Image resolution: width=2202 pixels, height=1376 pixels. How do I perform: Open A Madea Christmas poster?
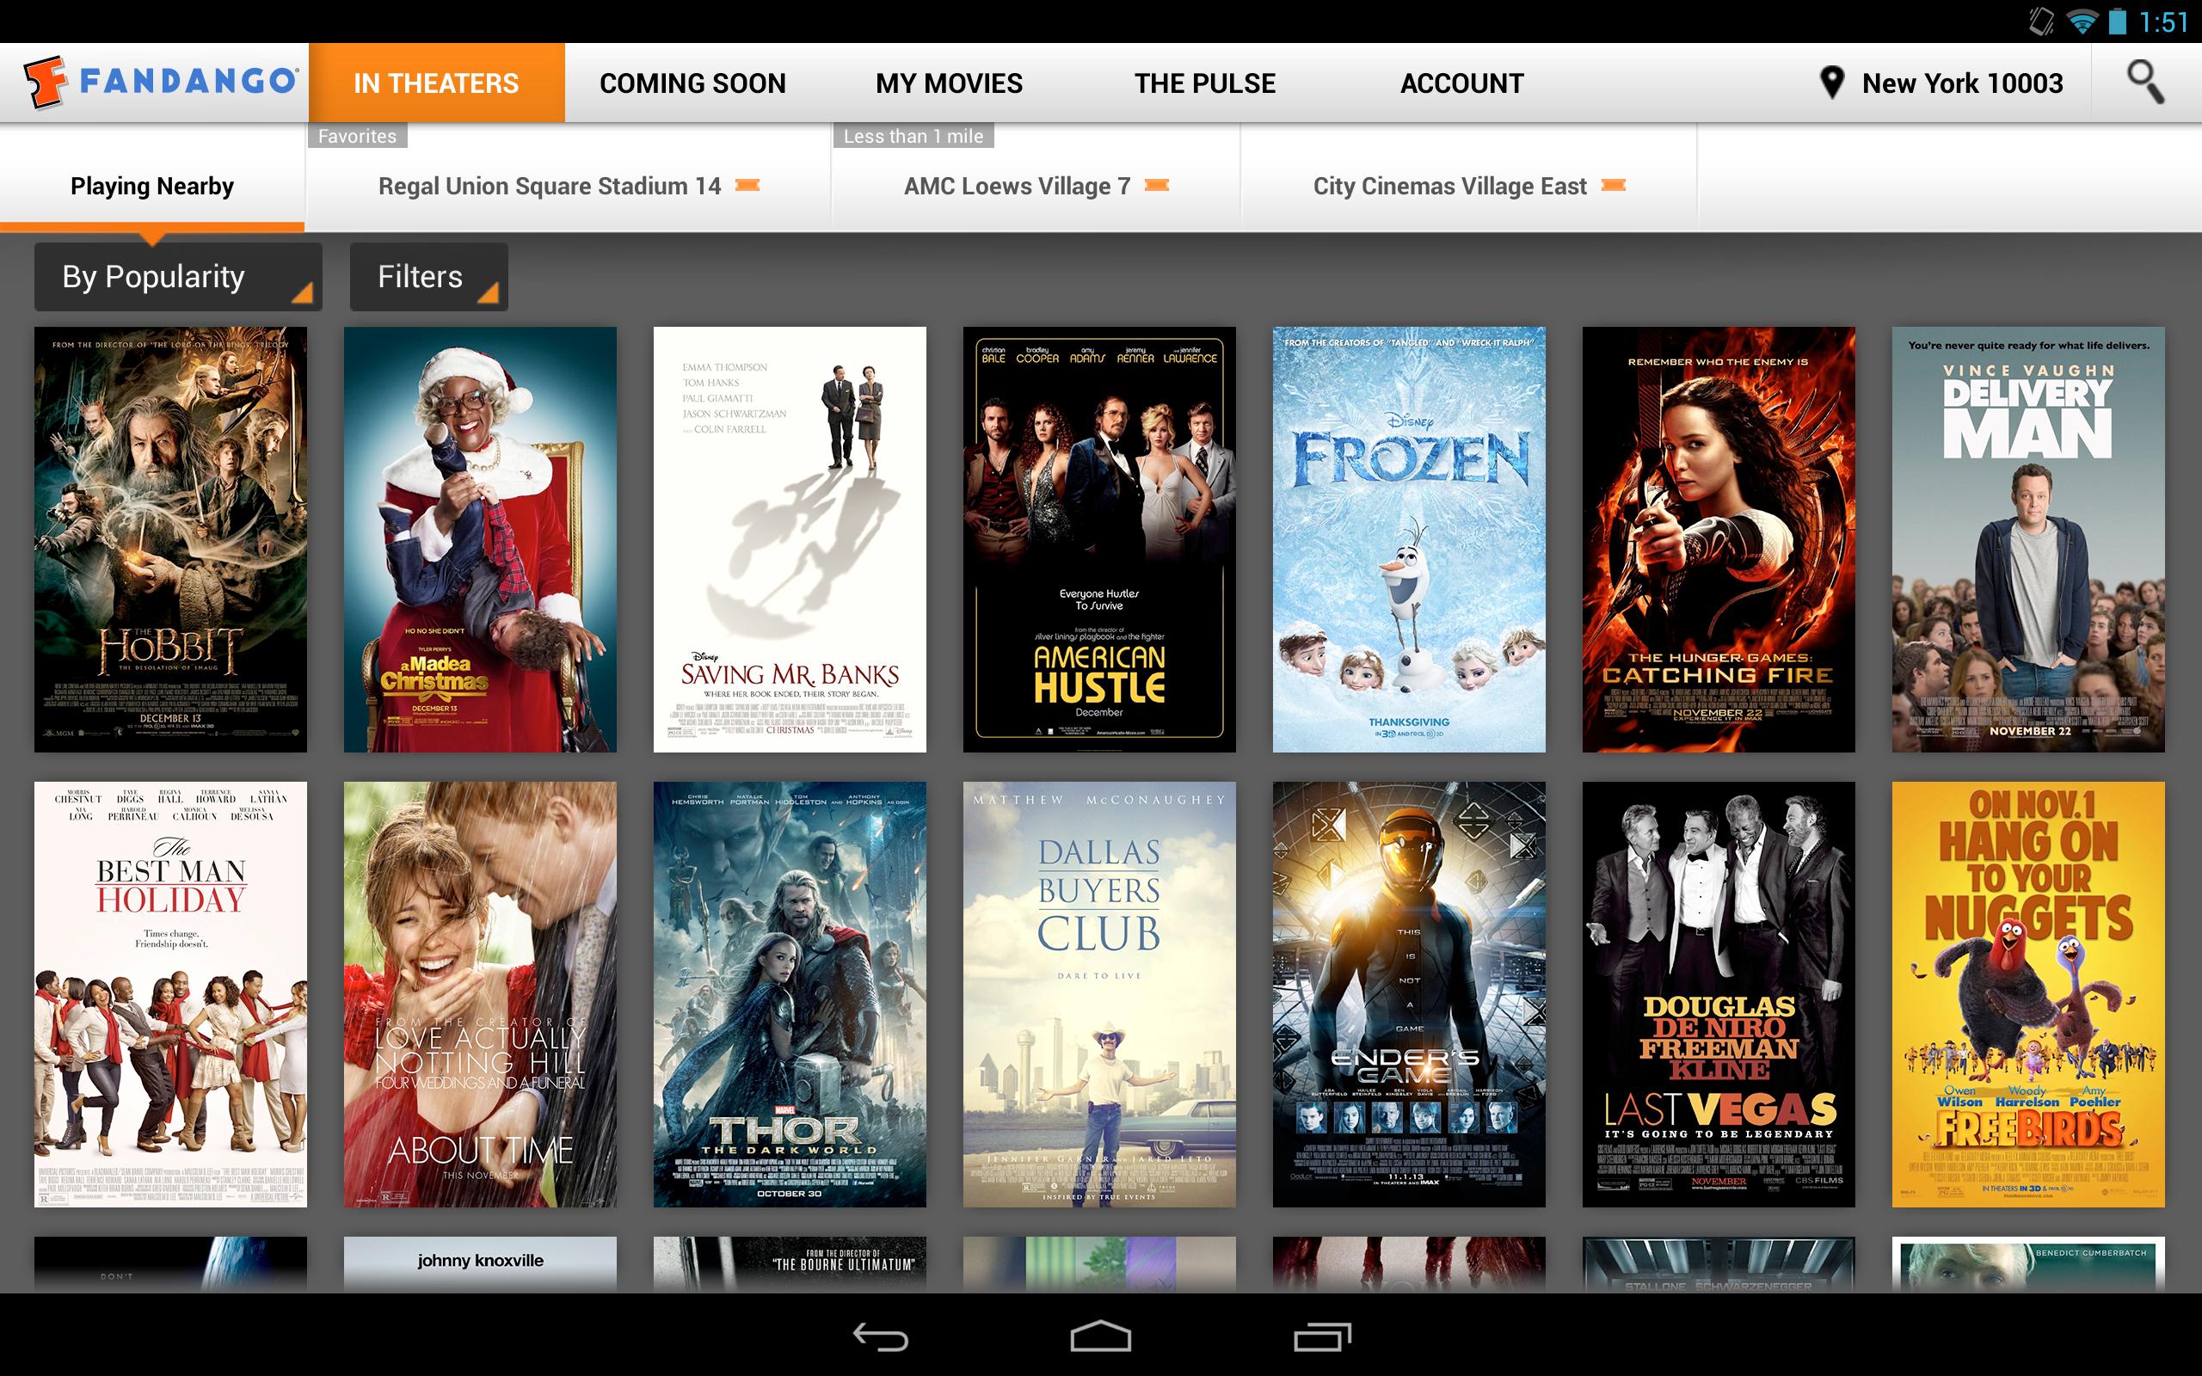coord(479,540)
